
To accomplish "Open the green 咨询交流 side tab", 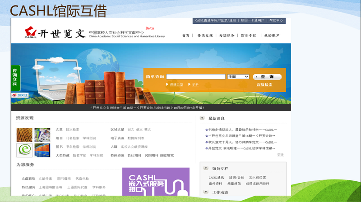I will 16,78.
